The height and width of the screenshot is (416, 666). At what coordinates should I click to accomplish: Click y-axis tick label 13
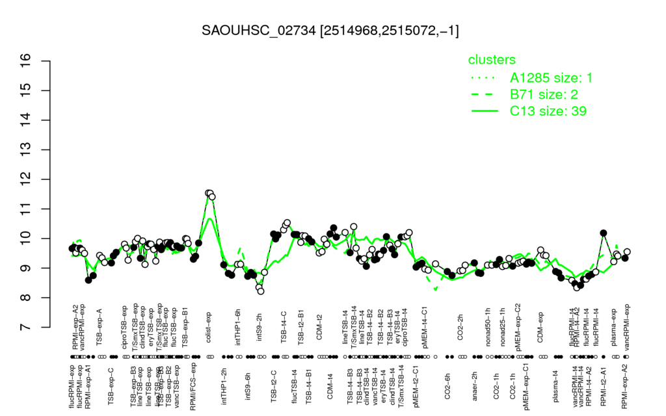tap(25, 150)
